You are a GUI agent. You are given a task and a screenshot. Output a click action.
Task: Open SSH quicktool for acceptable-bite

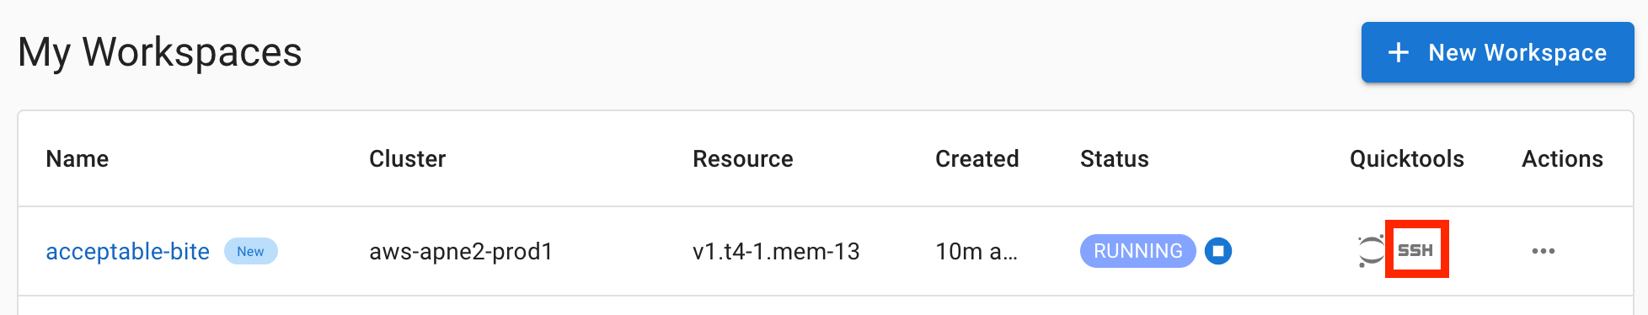coord(1415,250)
